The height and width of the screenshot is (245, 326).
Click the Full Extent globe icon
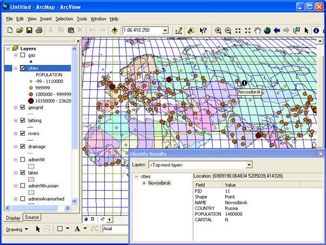click(267, 30)
